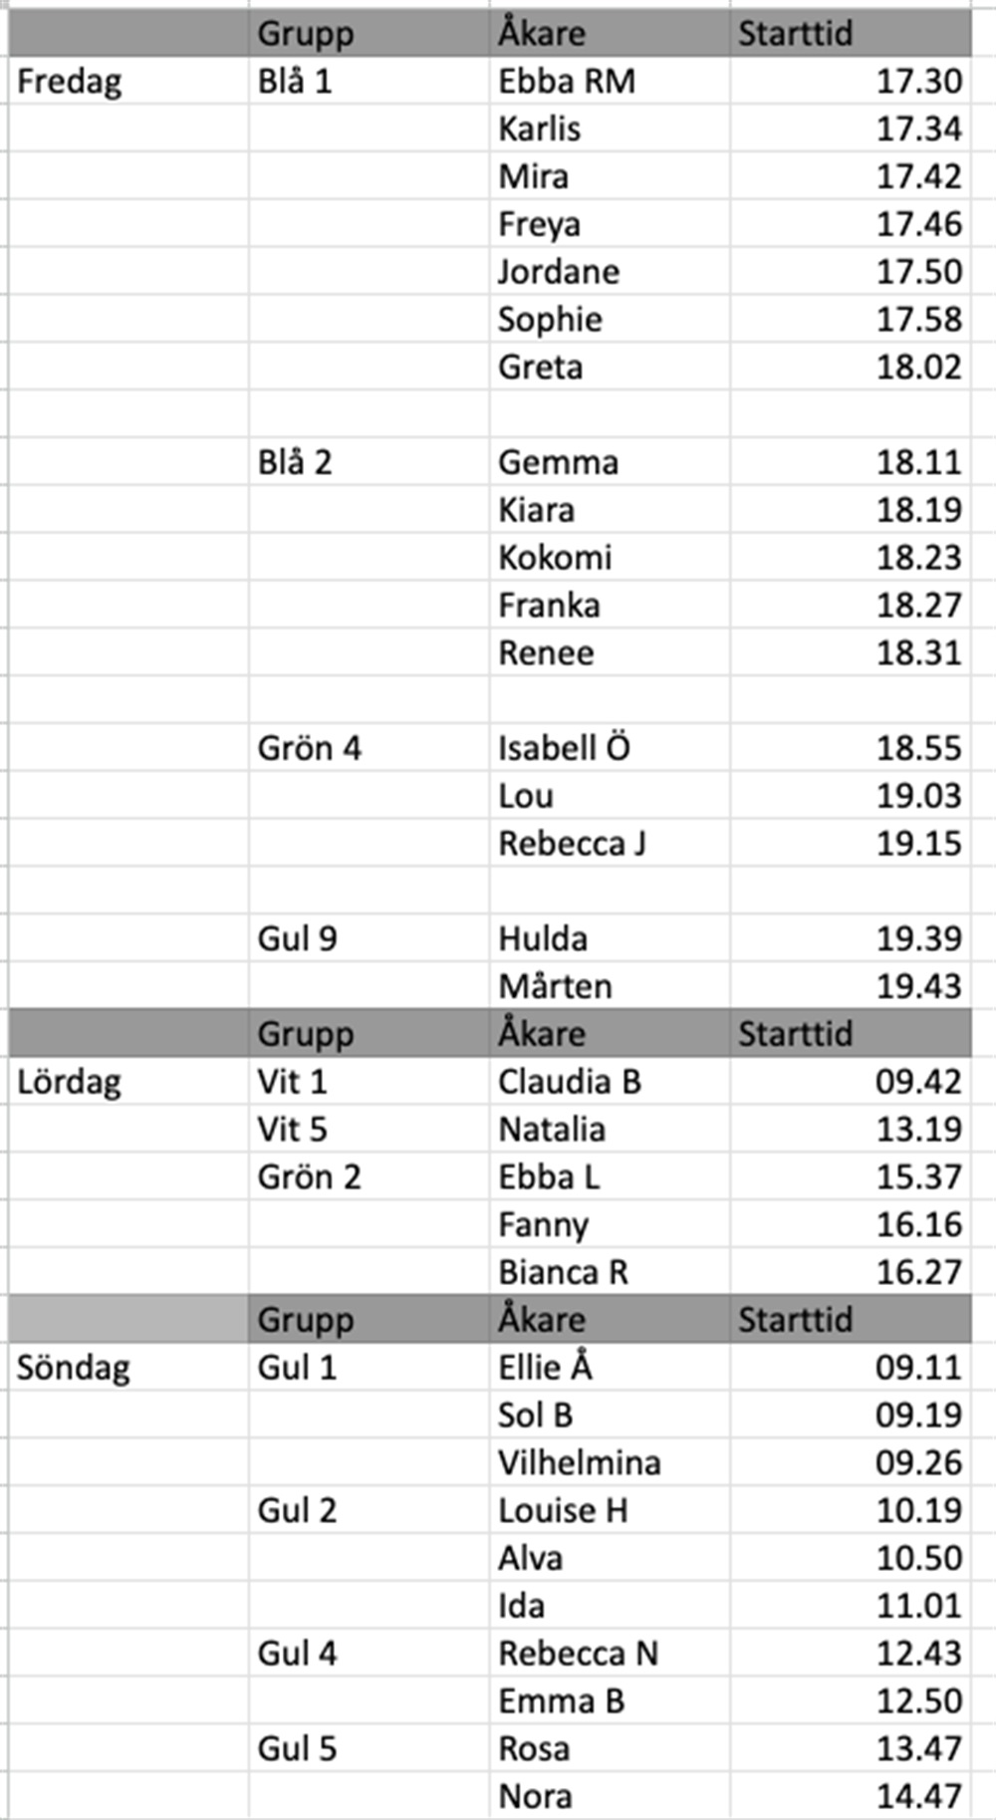Click the Vit 5 group cell
996x1820 pixels.
pos(292,1130)
